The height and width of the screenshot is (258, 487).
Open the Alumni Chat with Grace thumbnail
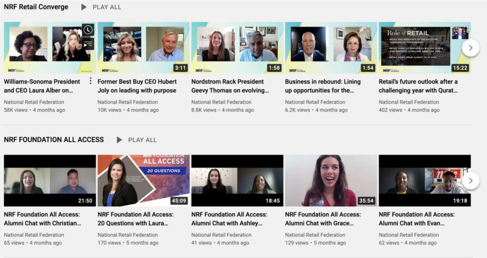(331, 180)
